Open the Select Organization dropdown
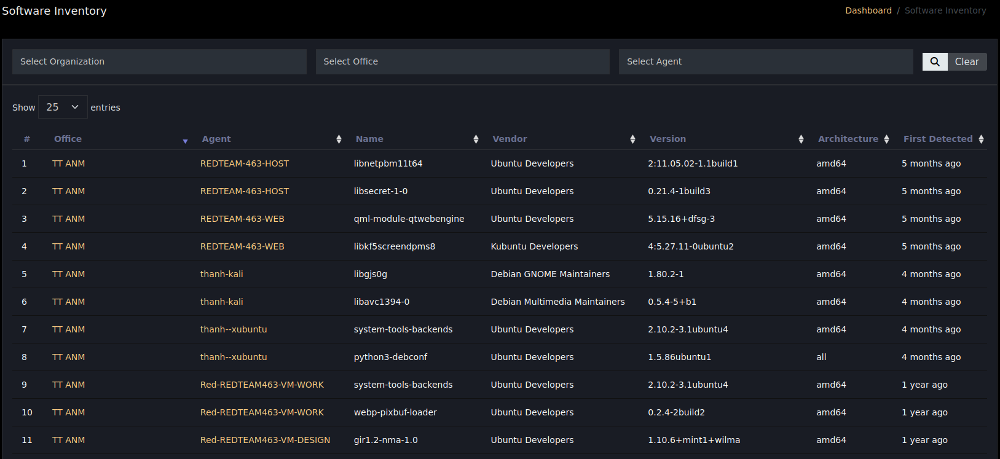Viewport: 1000px width, 459px height. tap(159, 61)
